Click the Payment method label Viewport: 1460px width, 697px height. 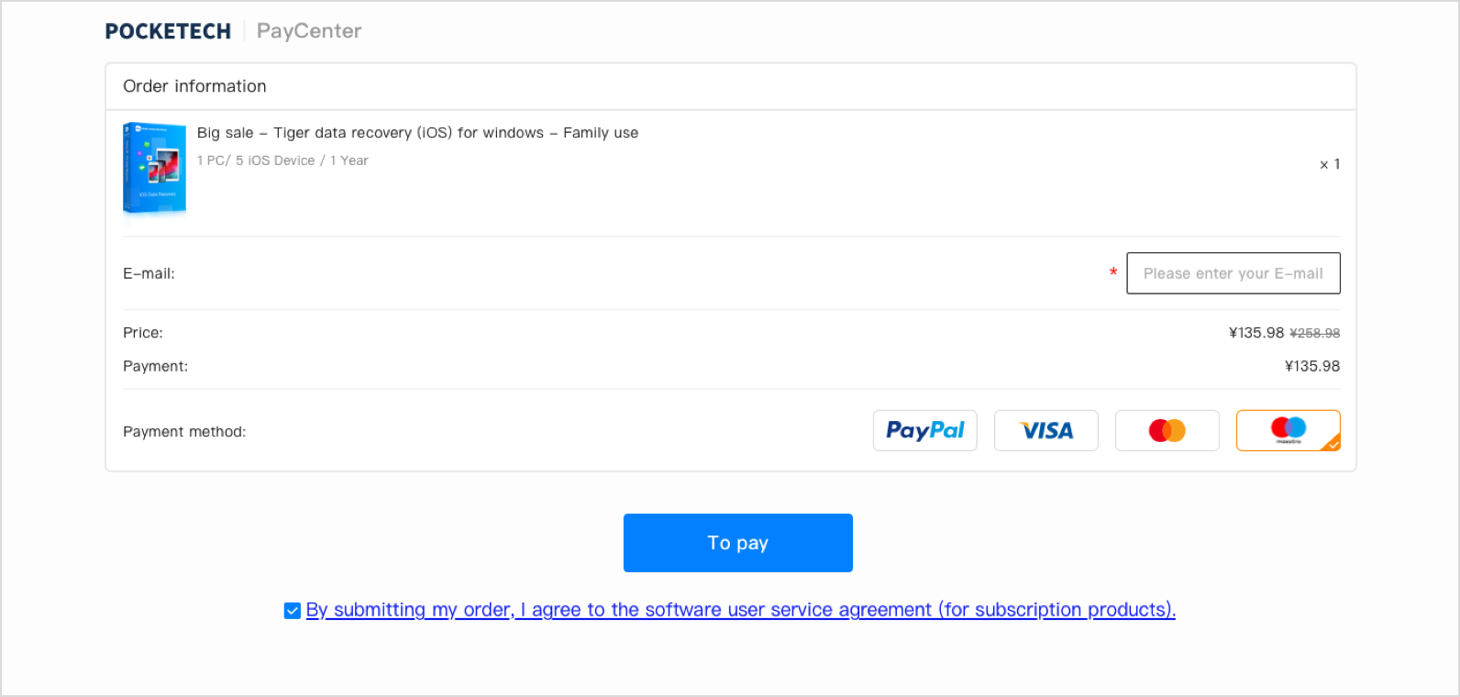click(x=184, y=432)
